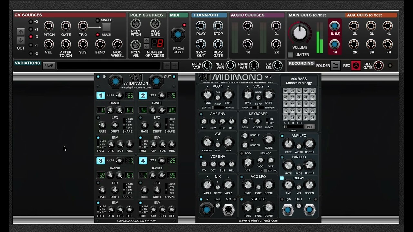Click the SUS CV source jack
Screen dimensions: 413x232
[83, 44]
